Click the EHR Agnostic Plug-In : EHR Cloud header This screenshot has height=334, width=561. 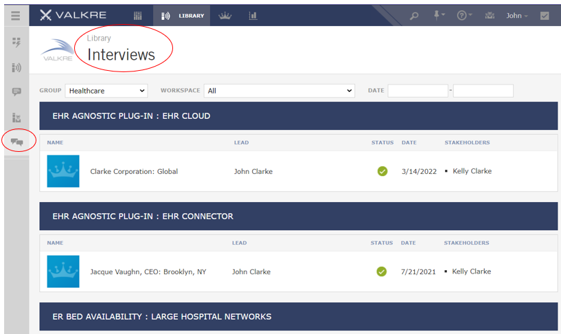point(299,115)
